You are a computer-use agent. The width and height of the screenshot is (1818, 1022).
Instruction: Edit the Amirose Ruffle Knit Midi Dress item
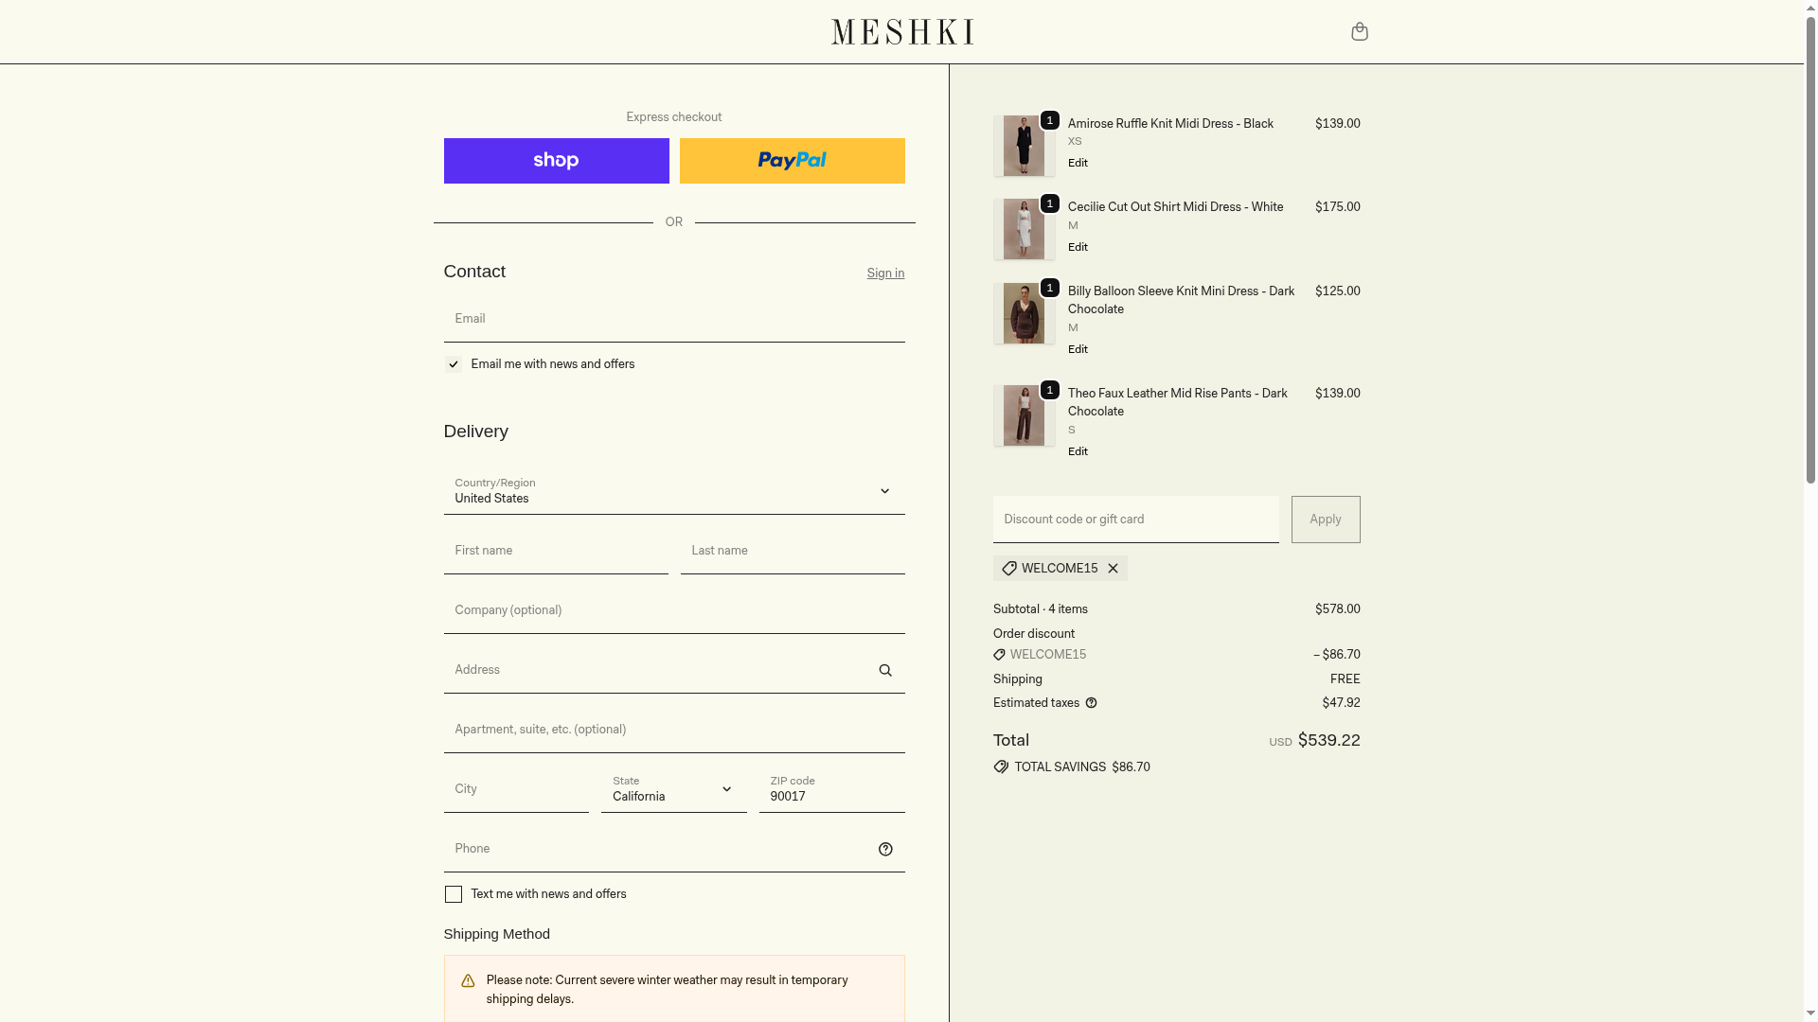[x=1078, y=163]
